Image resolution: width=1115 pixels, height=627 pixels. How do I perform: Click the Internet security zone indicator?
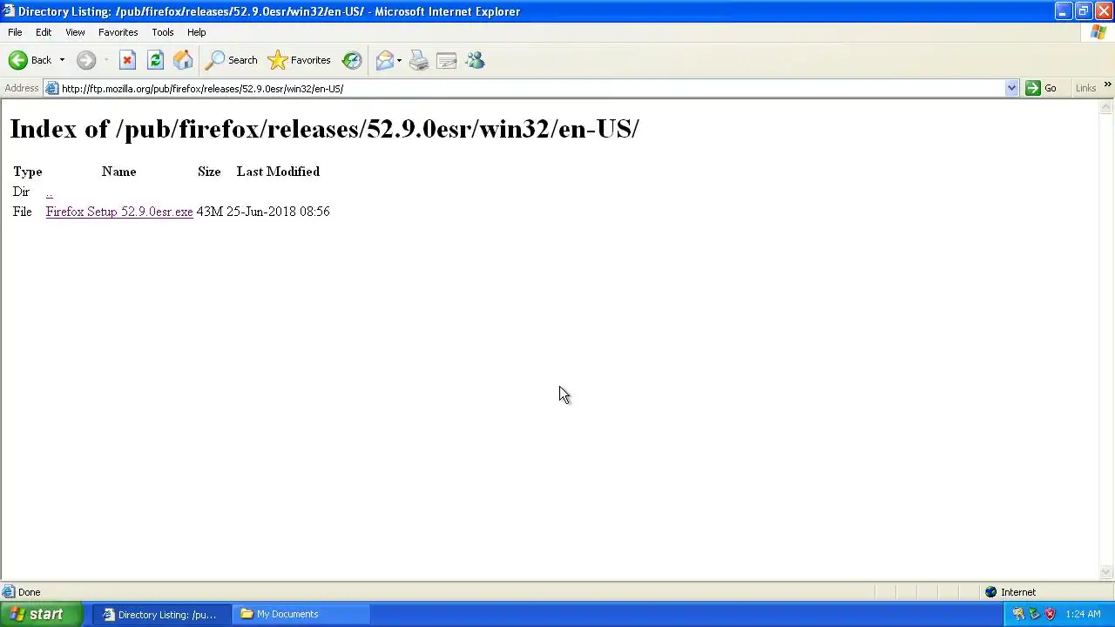pyautogui.click(x=1010, y=592)
